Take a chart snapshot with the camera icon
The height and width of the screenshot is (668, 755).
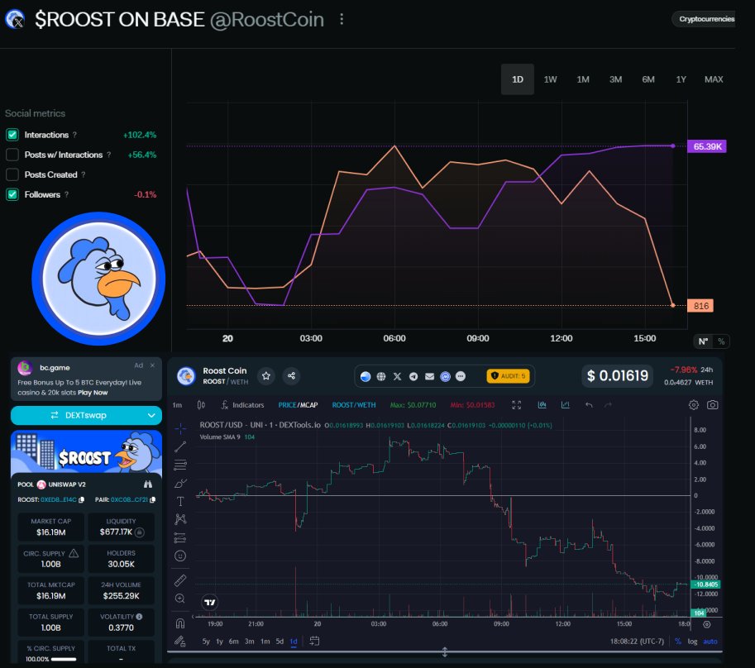click(713, 404)
